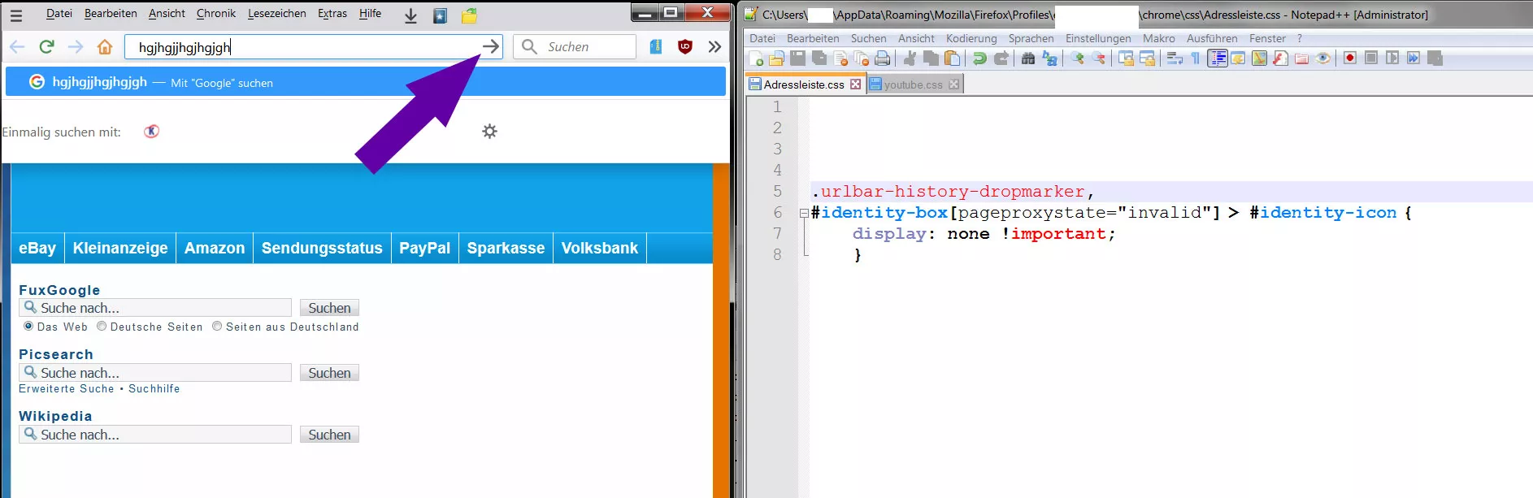Zoom out on Notepad++ text
Screen dimensions: 1533x498
click(x=1099, y=58)
